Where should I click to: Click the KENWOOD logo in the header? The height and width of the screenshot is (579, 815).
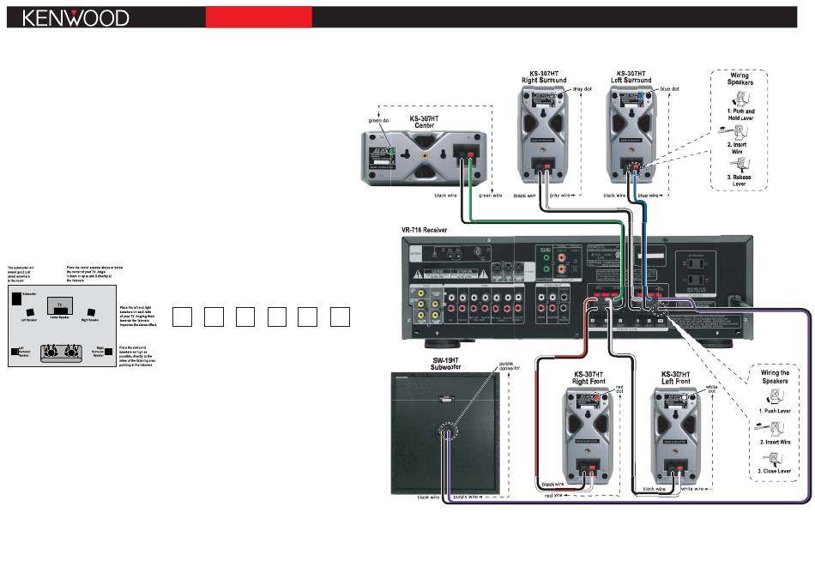75,18
